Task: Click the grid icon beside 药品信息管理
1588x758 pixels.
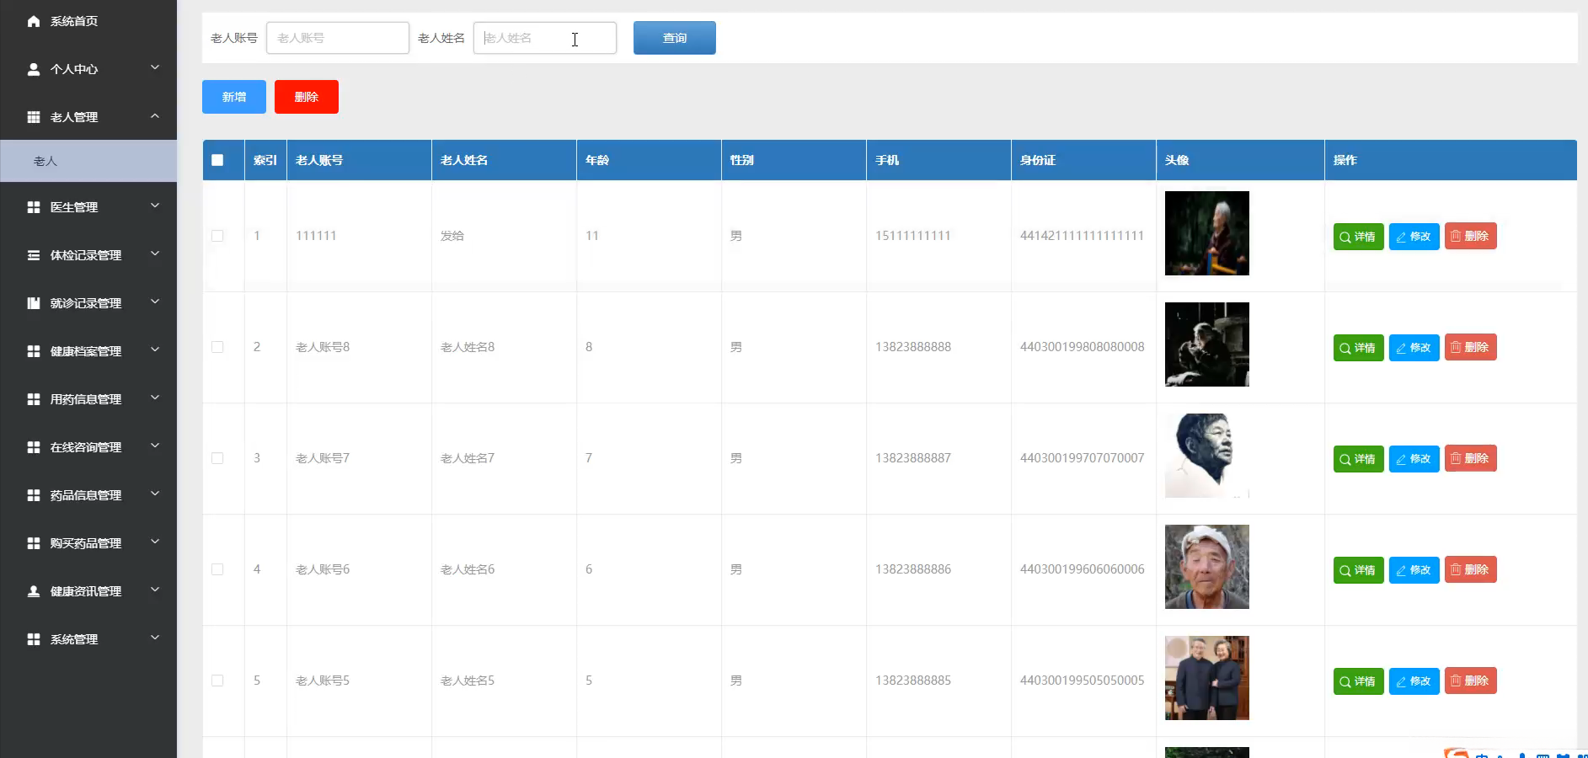Action: [x=34, y=495]
